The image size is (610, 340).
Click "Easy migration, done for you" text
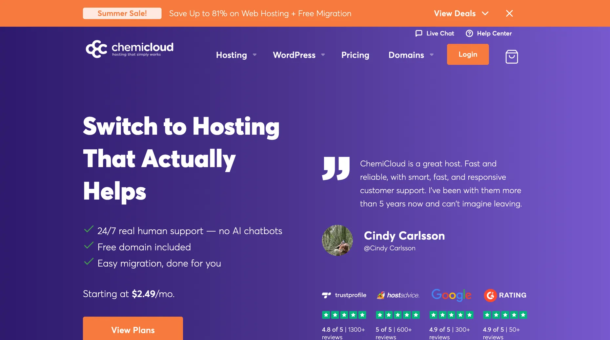(159, 264)
